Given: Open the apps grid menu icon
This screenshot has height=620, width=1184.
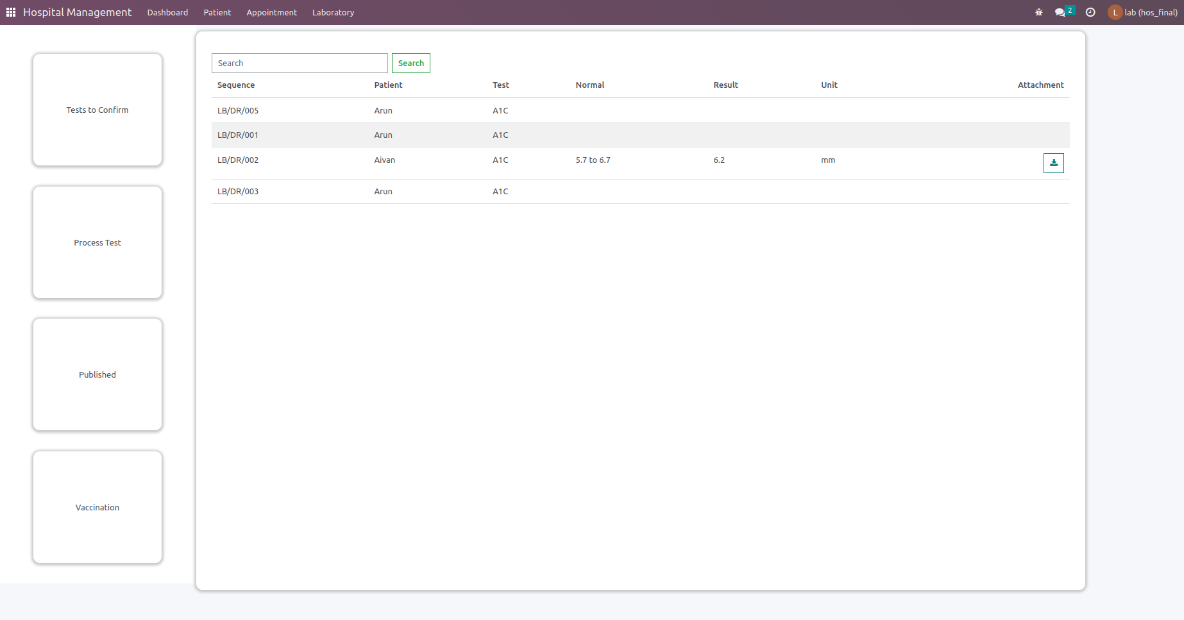Looking at the screenshot, I should coord(11,12).
